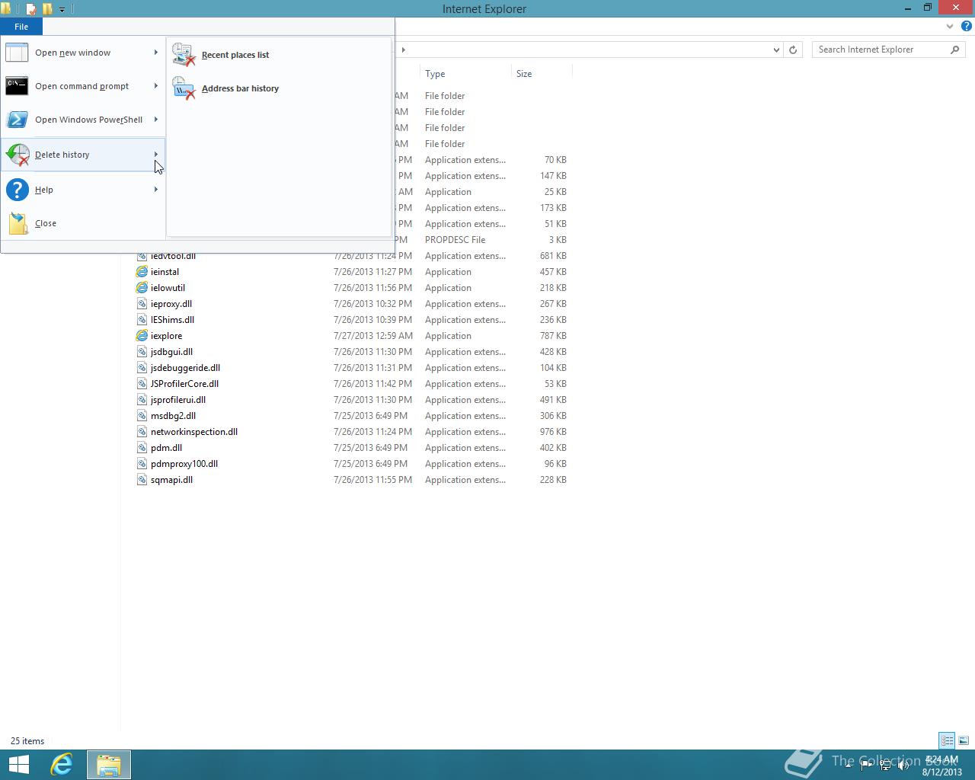The image size is (975, 780).
Task: Select the msdbg2.dll file
Action: [x=173, y=416]
